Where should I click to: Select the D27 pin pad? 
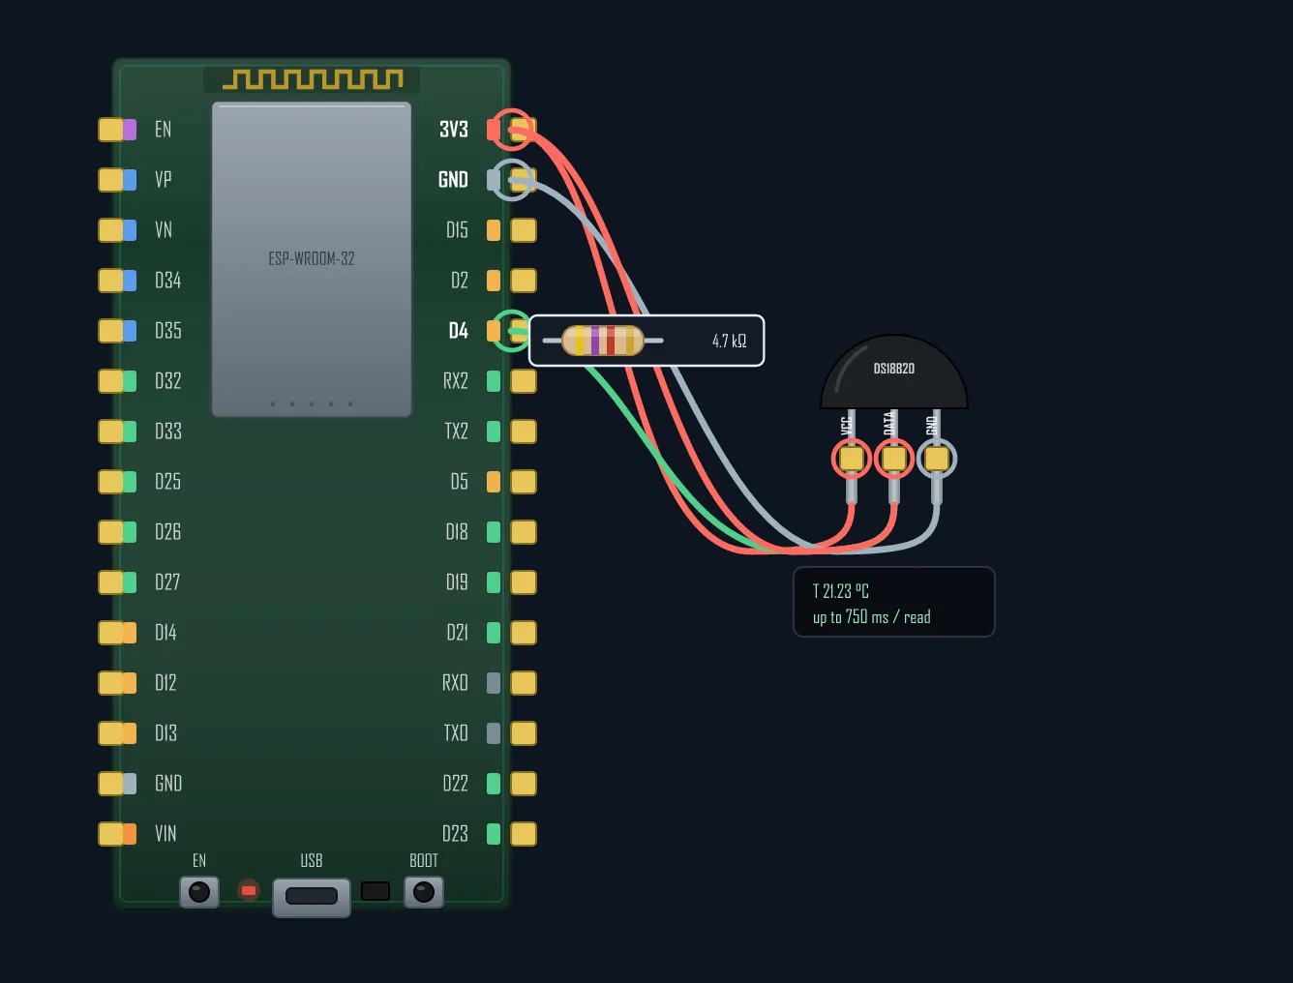[111, 582]
